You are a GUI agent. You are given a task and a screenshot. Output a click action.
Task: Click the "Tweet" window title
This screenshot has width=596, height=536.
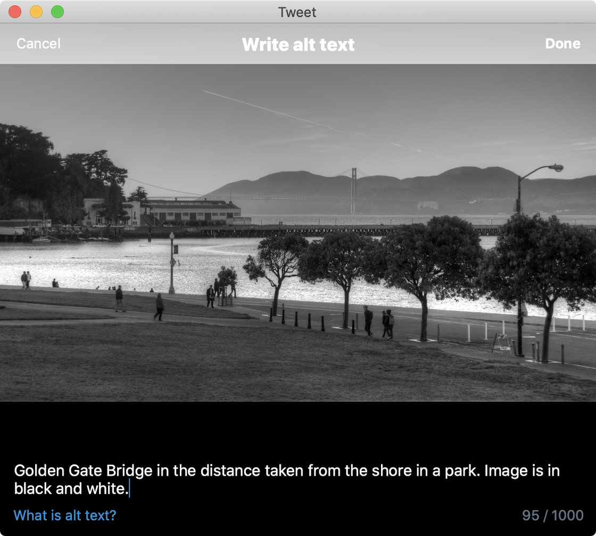pos(297,12)
